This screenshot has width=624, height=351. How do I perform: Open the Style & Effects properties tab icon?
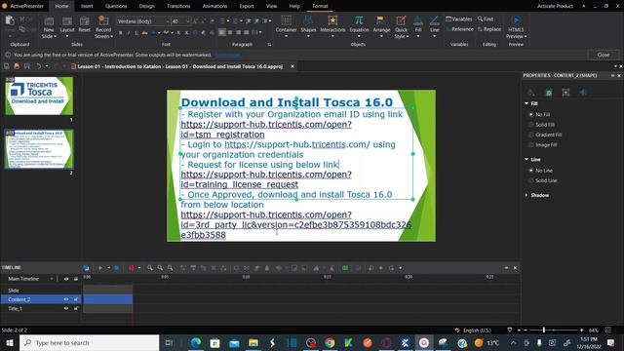[530, 93]
